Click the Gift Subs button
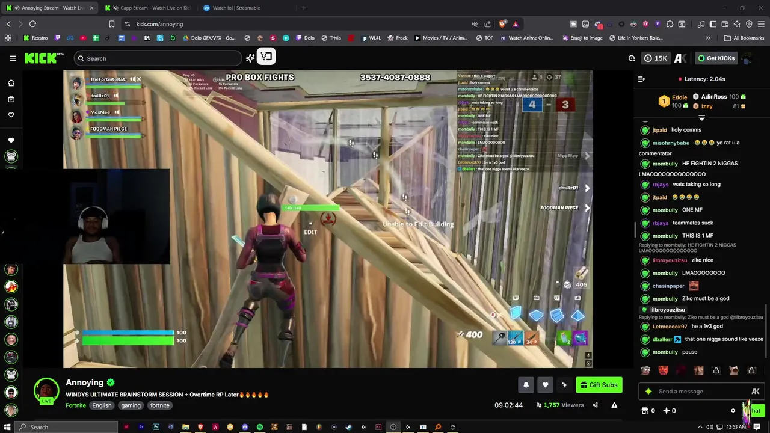Screen dimensions: 770x433 tap(599, 385)
